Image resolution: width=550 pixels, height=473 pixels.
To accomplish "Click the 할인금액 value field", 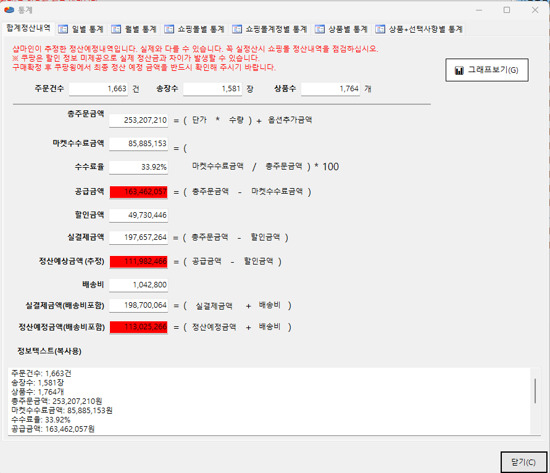I will 138,215.
